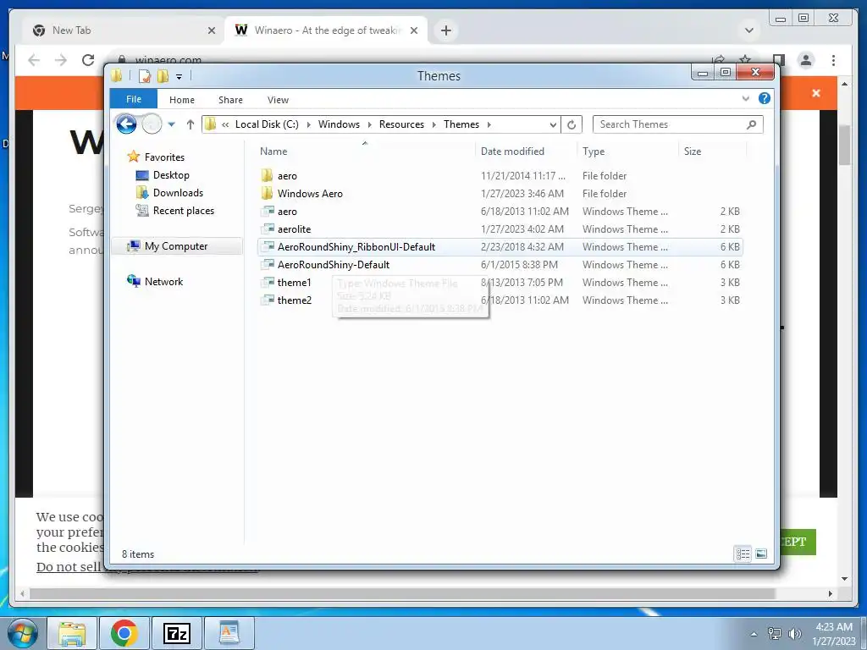Open the View ribbon tab
This screenshot has width=867, height=650.
click(278, 100)
